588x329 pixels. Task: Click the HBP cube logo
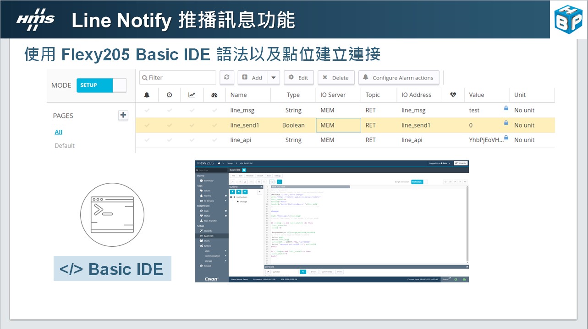(568, 20)
